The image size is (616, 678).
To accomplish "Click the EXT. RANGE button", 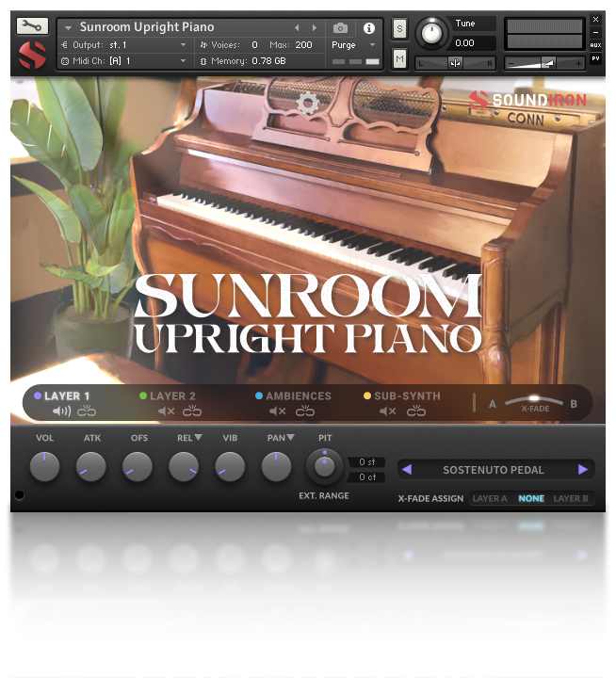I will (x=324, y=495).
